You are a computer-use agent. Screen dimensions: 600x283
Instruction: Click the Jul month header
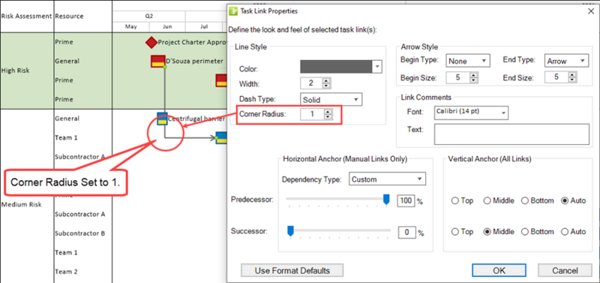204,27
